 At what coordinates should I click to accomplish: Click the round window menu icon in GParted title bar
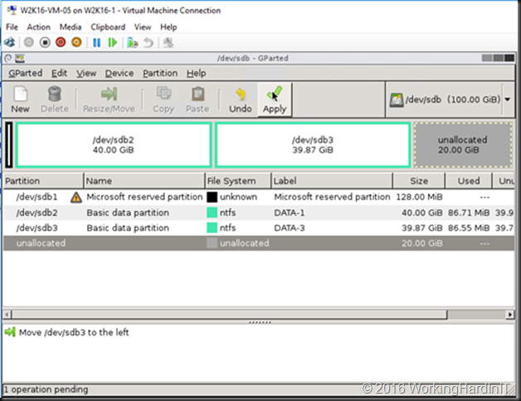pyautogui.click(x=8, y=59)
